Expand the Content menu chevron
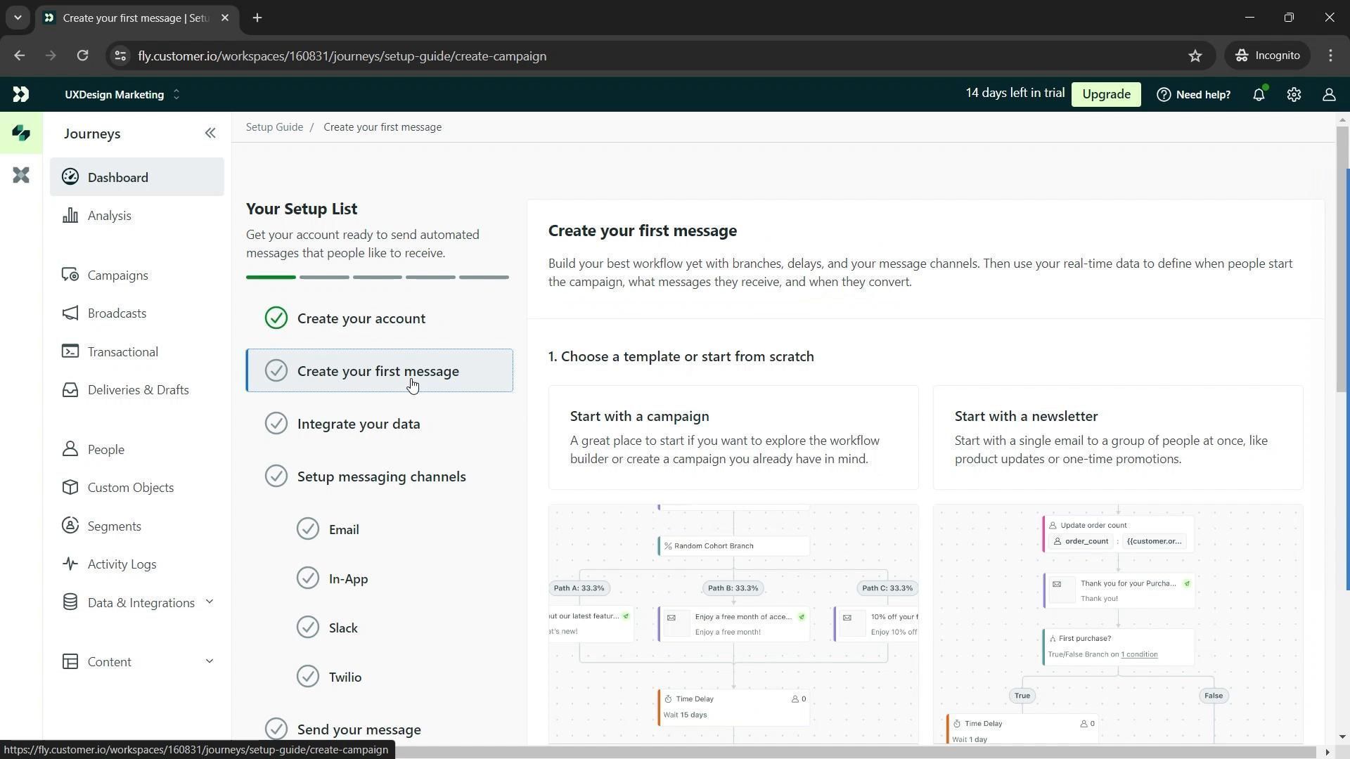The image size is (1350, 759). point(209,661)
